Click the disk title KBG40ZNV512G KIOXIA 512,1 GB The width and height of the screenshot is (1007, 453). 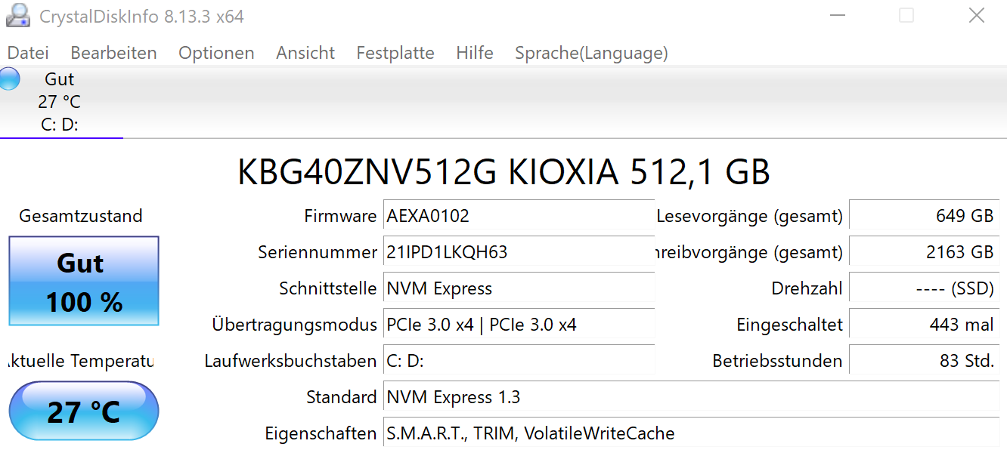pos(503,172)
